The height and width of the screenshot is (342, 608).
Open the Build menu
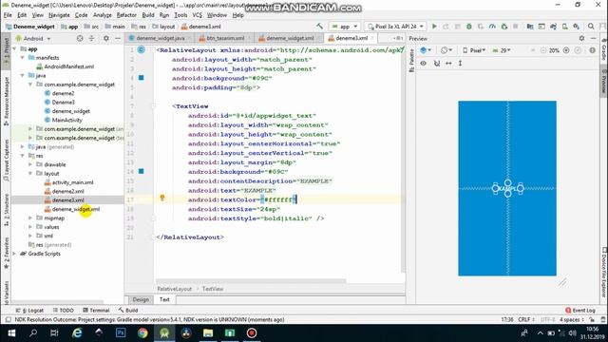pyautogui.click(x=148, y=15)
